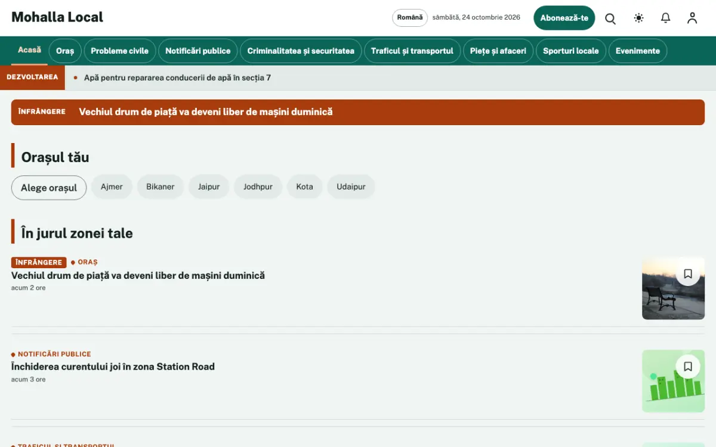This screenshot has width=716, height=447.
Task: Open the Station Road power closure headline
Action: click(113, 367)
